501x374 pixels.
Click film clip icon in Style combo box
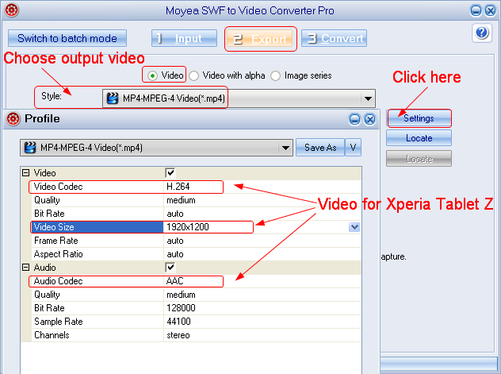point(112,98)
